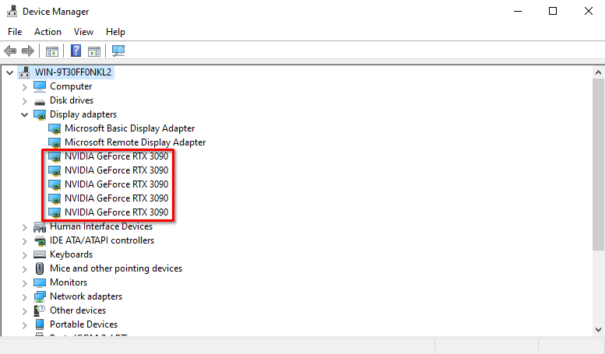Click the Back arrow toolbar icon

10,51
